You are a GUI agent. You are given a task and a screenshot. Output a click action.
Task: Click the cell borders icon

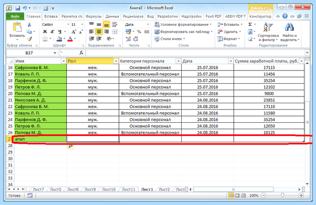tap(45, 38)
